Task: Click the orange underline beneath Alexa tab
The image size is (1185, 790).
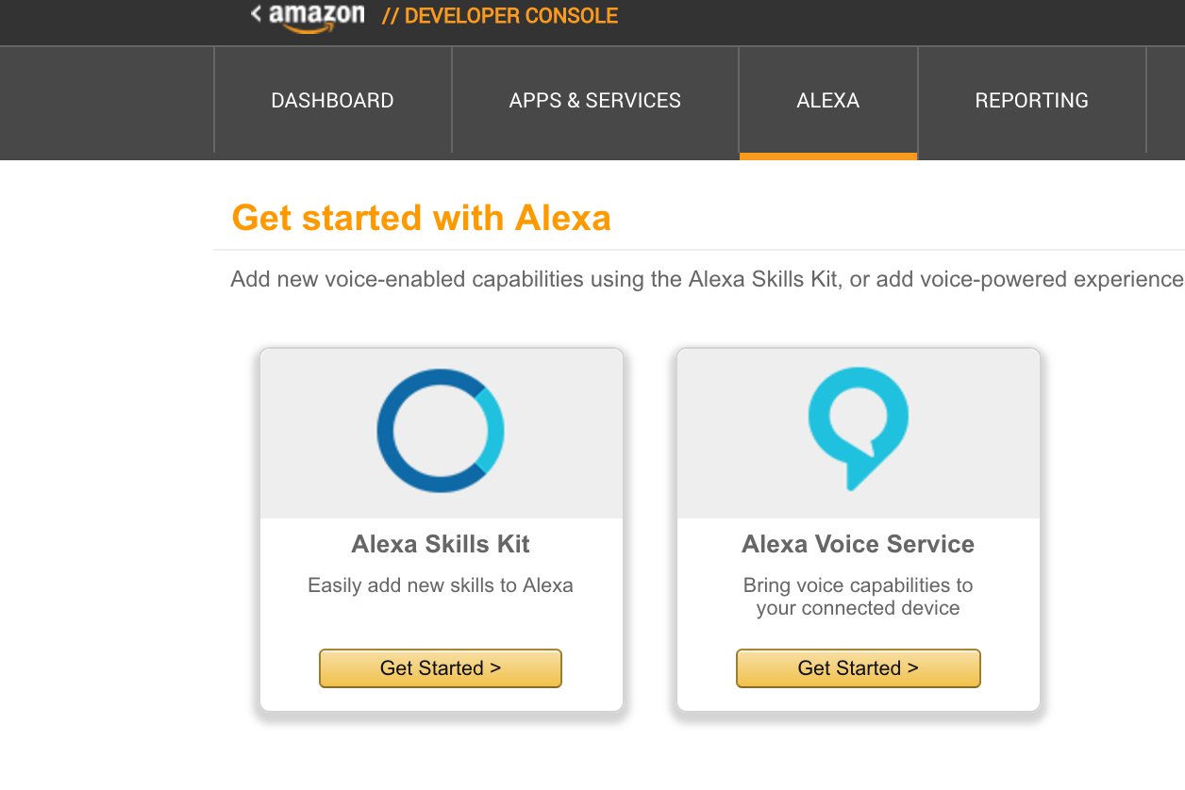Action: click(x=827, y=156)
